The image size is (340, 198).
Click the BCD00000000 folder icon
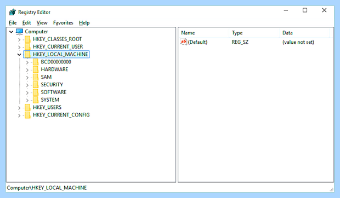pyautogui.click(x=36, y=62)
